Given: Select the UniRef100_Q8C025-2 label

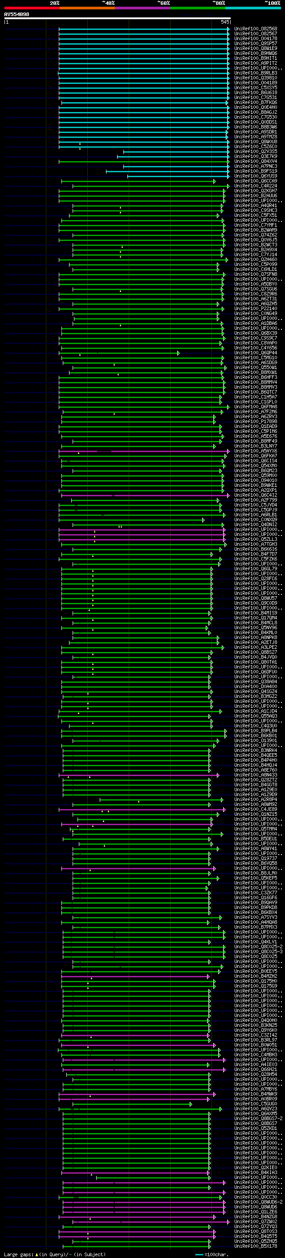Looking at the screenshot, I should 258,947.
